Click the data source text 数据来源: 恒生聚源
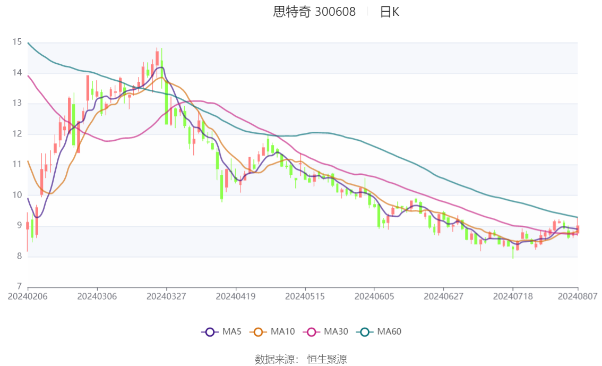 coord(301,360)
